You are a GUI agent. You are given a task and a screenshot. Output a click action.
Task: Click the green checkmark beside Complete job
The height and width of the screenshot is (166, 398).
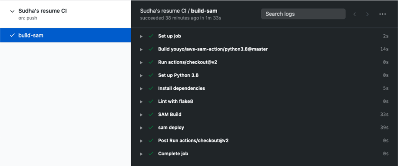pyautogui.click(x=151, y=153)
